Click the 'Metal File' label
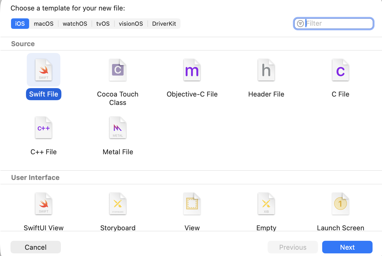The image size is (382, 256). point(118,152)
